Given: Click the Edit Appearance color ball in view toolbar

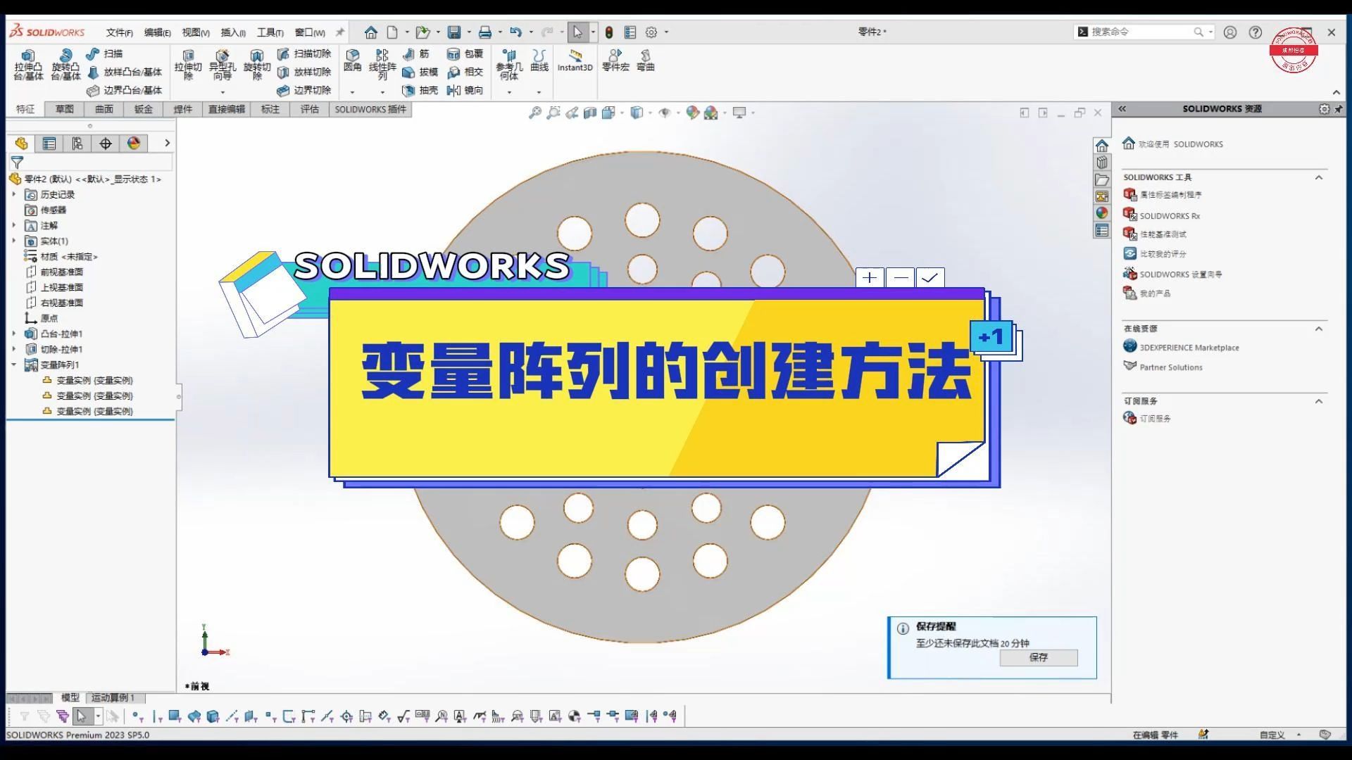Looking at the screenshot, I should [x=693, y=113].
